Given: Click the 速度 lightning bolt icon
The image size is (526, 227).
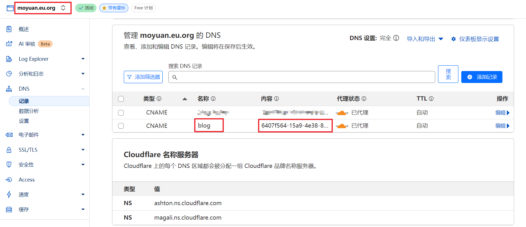Looking at the screenshot, I should (x=9, y=194).
